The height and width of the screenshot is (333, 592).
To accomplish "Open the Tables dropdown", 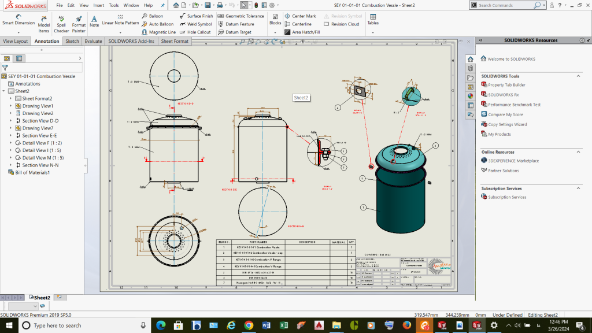I will pos(373,32).
